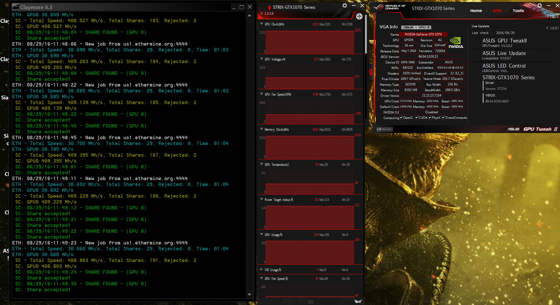Collapse the GPU Fan Speed,RPM graph
This screenshot has width=560, height=305.
[x=261, y=94]
